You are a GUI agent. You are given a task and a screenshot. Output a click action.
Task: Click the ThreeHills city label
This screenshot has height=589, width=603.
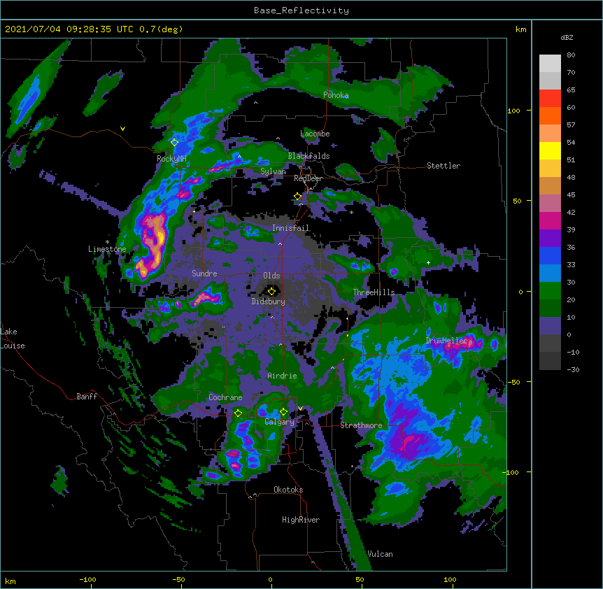374,292
